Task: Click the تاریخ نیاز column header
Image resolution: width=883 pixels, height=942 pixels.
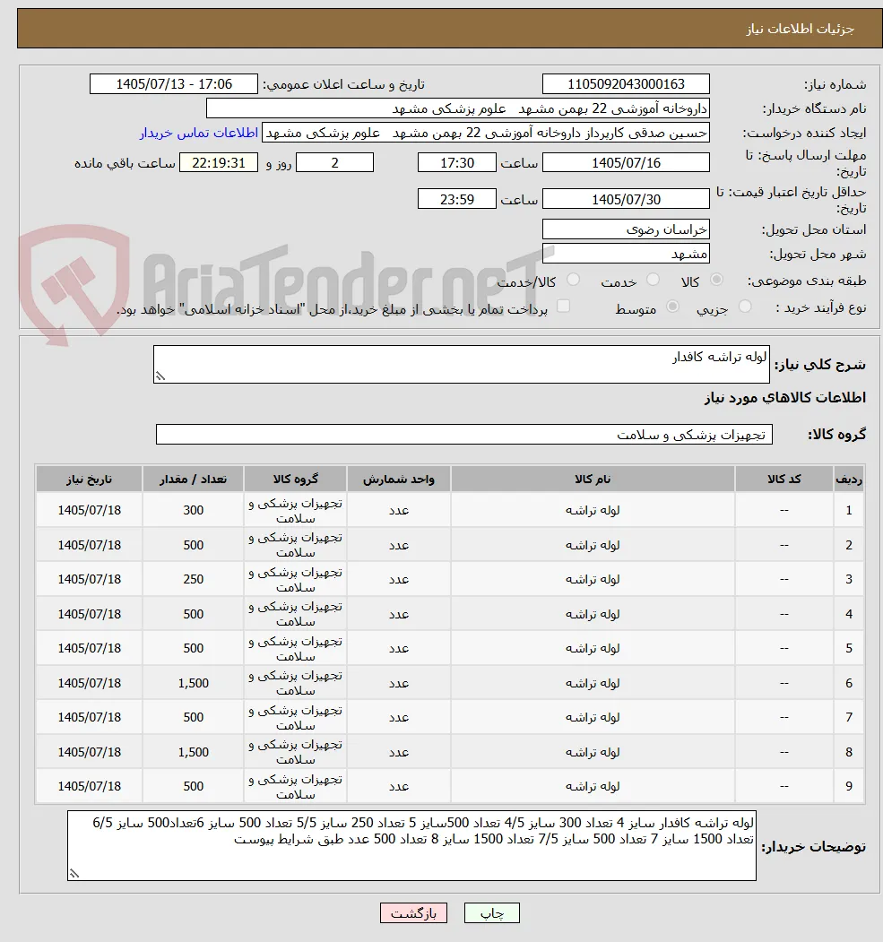Action: coord(89,479)
